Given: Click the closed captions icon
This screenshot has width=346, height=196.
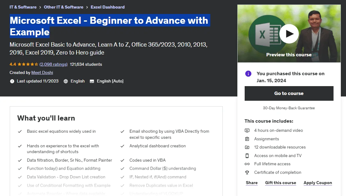Looking at the screenshot, I should pyautogui.click(x=92, y=81).
